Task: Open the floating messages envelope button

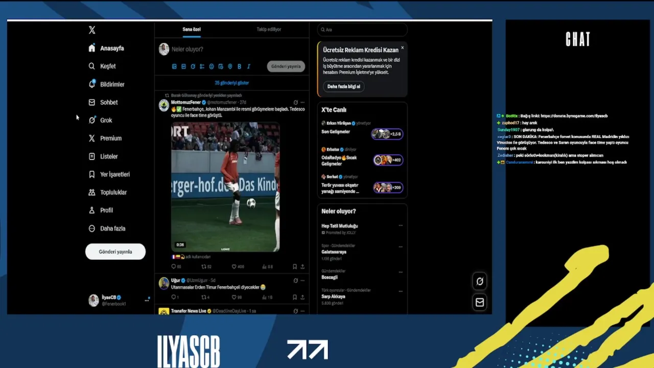Action: pyautogui.click(x=479, y=303)
